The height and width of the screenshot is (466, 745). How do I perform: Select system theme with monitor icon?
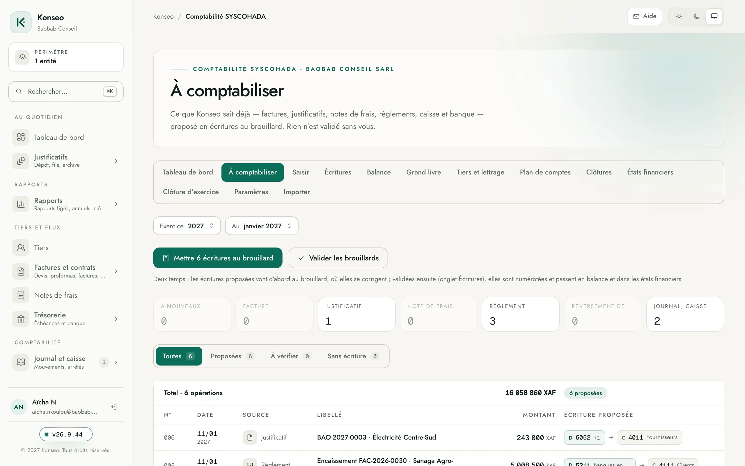(x=714, y=16)
